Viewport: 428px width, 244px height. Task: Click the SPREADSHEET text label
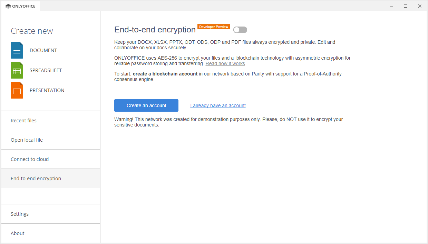click(46, 70)
